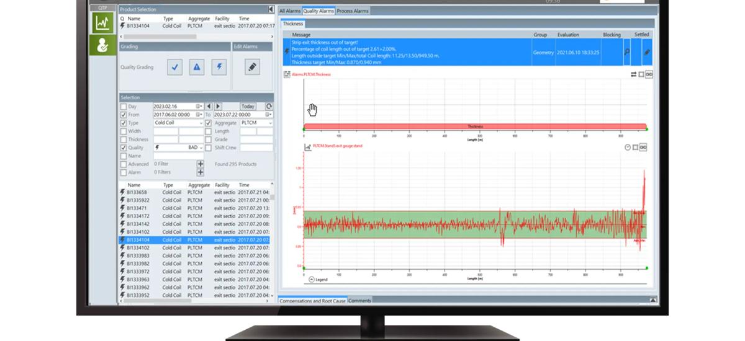745x341 pixels.
Task: Open the To date picker dropdown
Action: coord(269,115)
